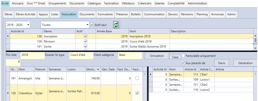Switch to the Listes sub-tab
Image resolution: width=258 pixels, height=101 pixels.
coord(55,14)
